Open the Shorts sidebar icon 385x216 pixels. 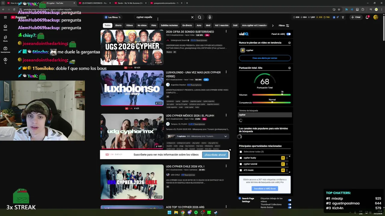pyautogui.click(x=5, y=39)
